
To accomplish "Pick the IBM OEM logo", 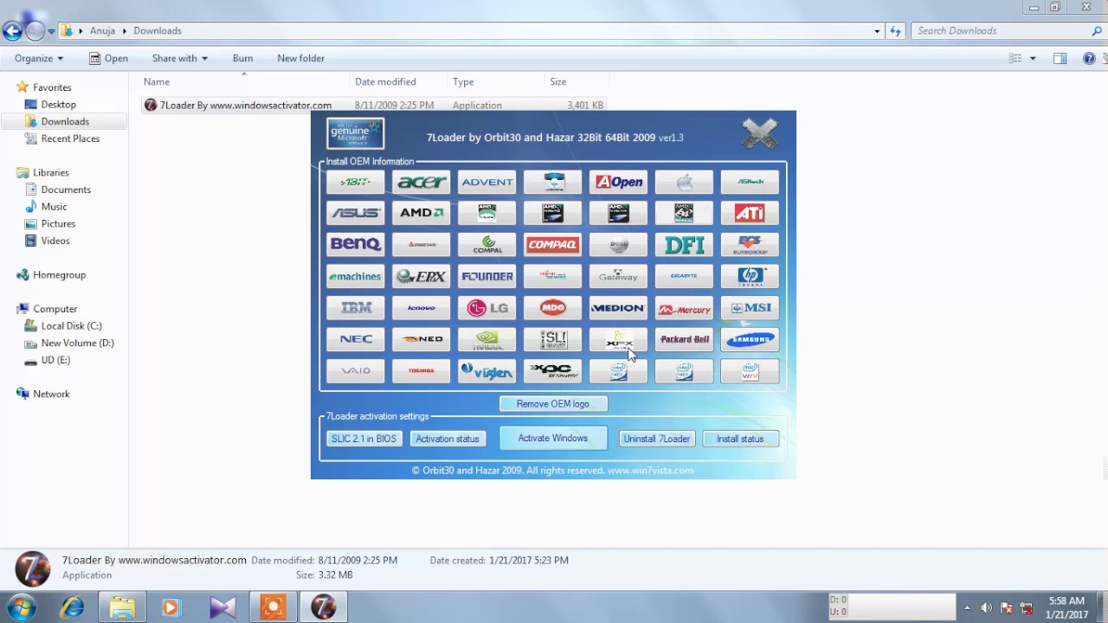I will point(356,307).
